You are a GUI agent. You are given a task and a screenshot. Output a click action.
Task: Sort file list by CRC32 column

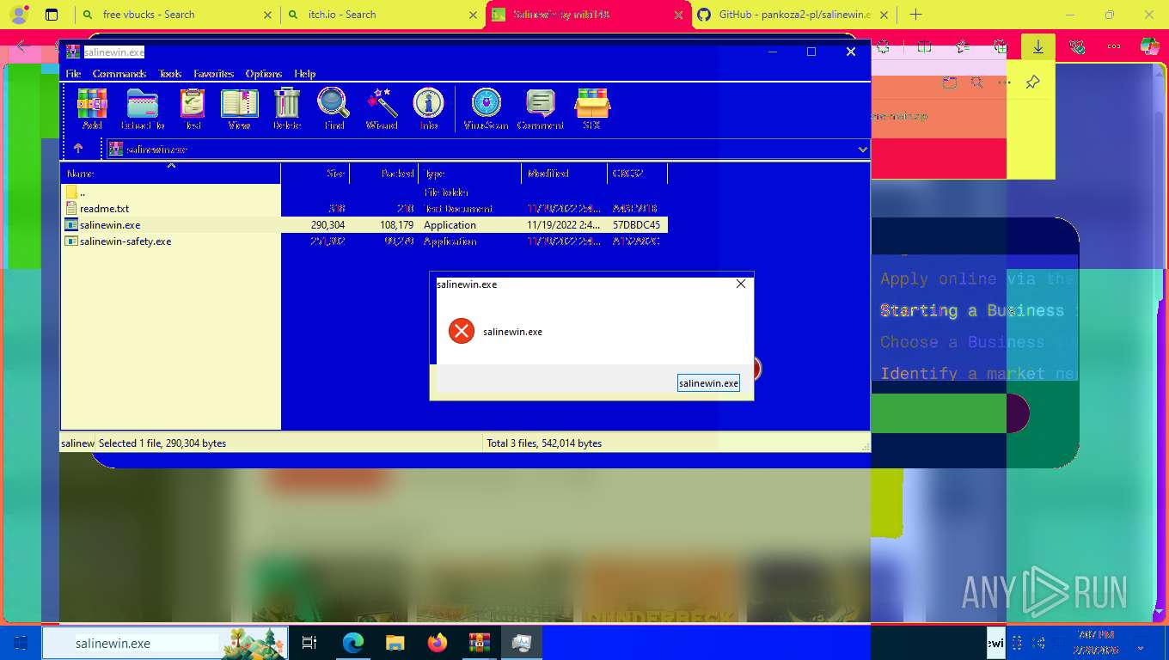click(638, 174)
